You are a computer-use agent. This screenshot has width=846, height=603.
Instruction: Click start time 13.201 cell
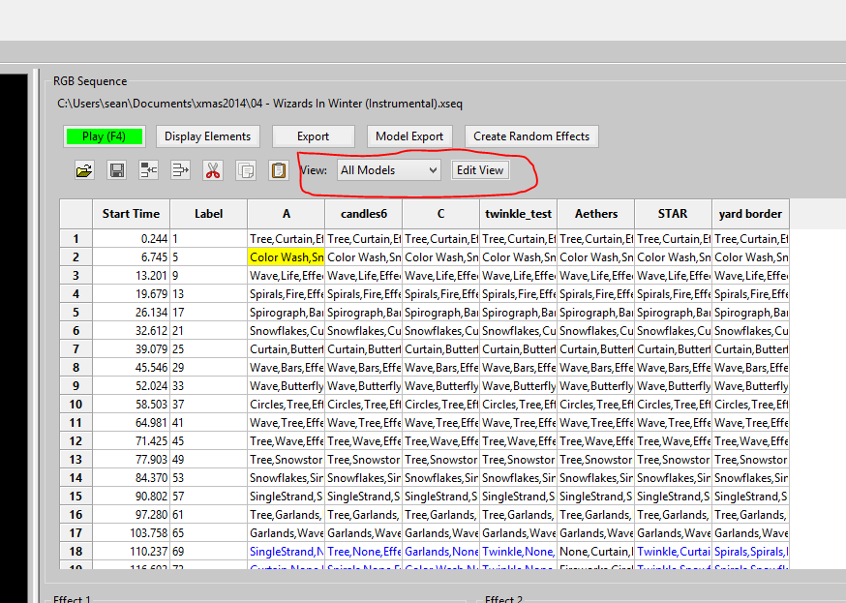click(x=131, y=276)
